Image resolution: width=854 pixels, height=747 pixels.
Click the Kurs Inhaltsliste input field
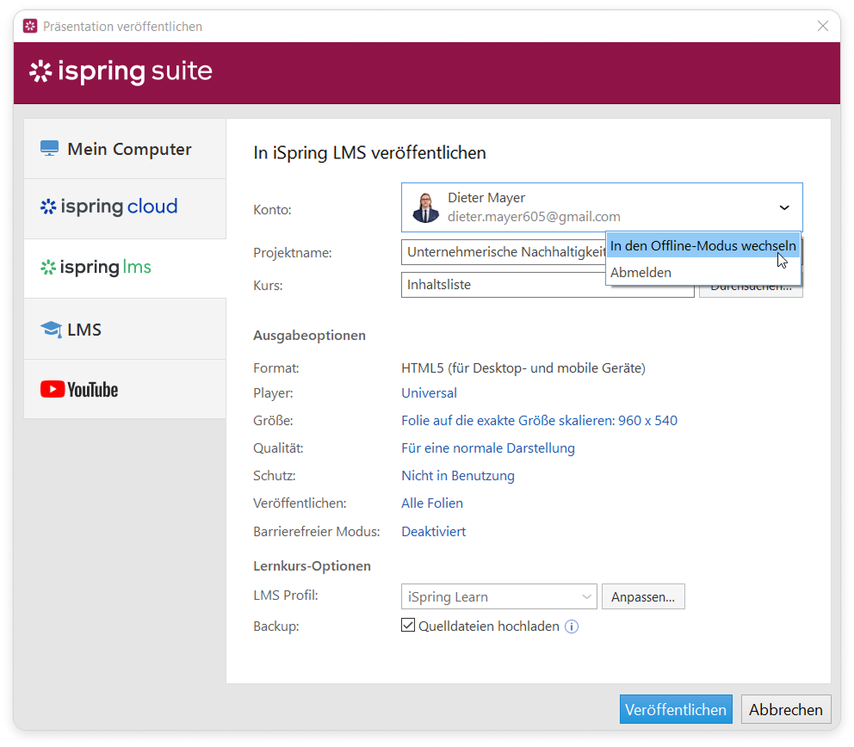tap(504, 285)
